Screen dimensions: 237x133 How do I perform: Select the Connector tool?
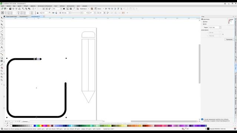[x=1, y=54]
